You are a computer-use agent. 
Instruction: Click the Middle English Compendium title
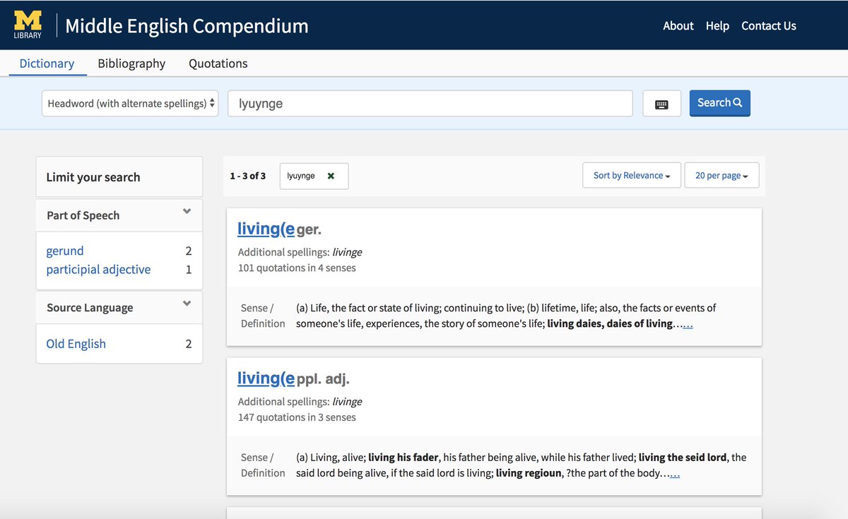coord(187,26)
